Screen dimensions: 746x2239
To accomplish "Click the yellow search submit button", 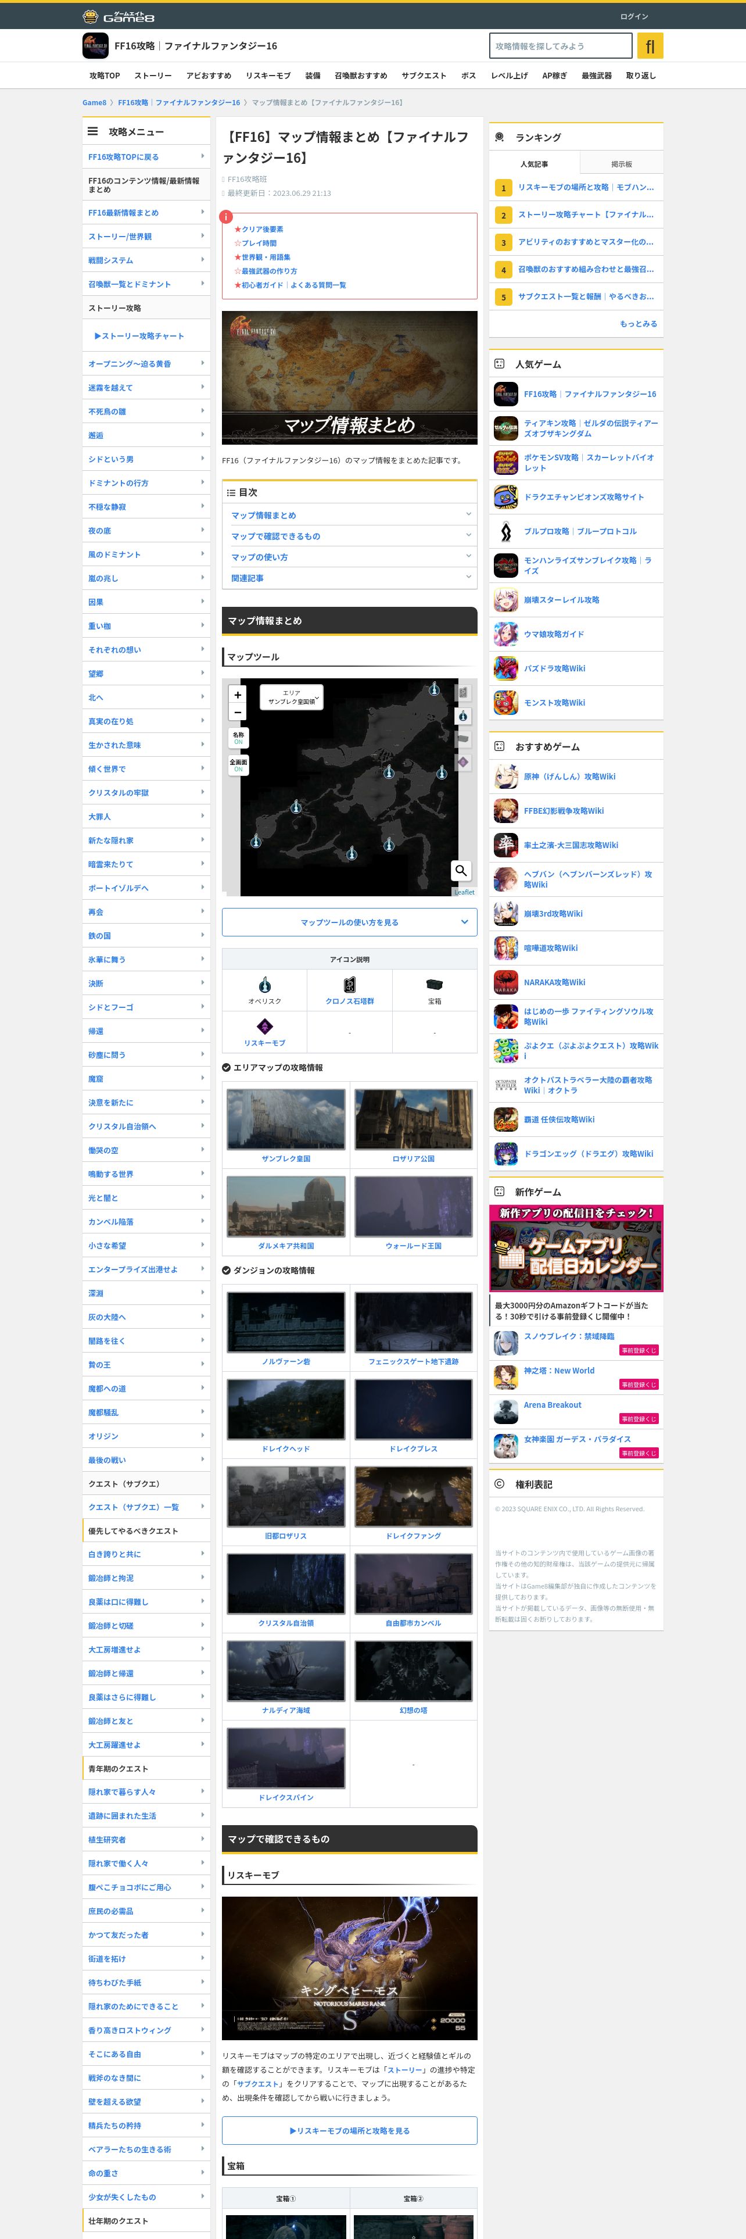I will pos(650,45).
